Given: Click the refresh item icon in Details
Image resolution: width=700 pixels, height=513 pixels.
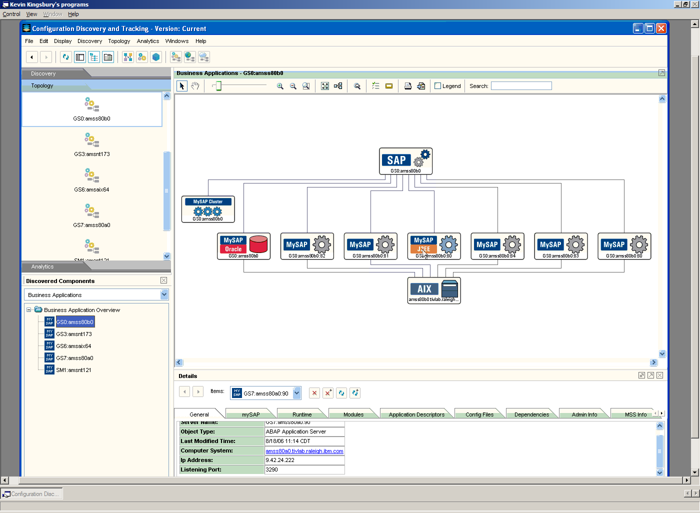Looking at the screenshot, I should tap(341, 393).
